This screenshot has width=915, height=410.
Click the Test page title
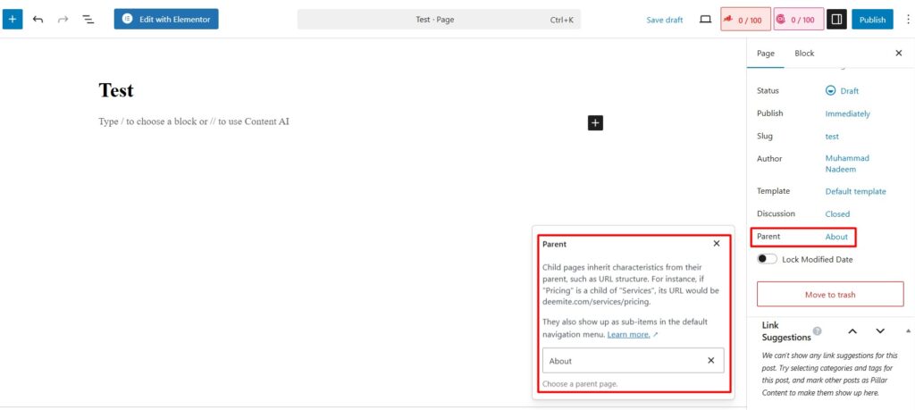click(116, 90)
